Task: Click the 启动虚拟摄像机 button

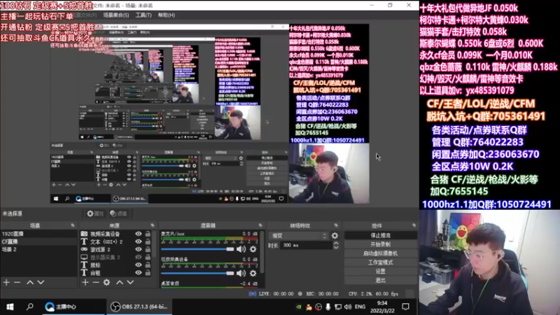Action: (380, 253)
